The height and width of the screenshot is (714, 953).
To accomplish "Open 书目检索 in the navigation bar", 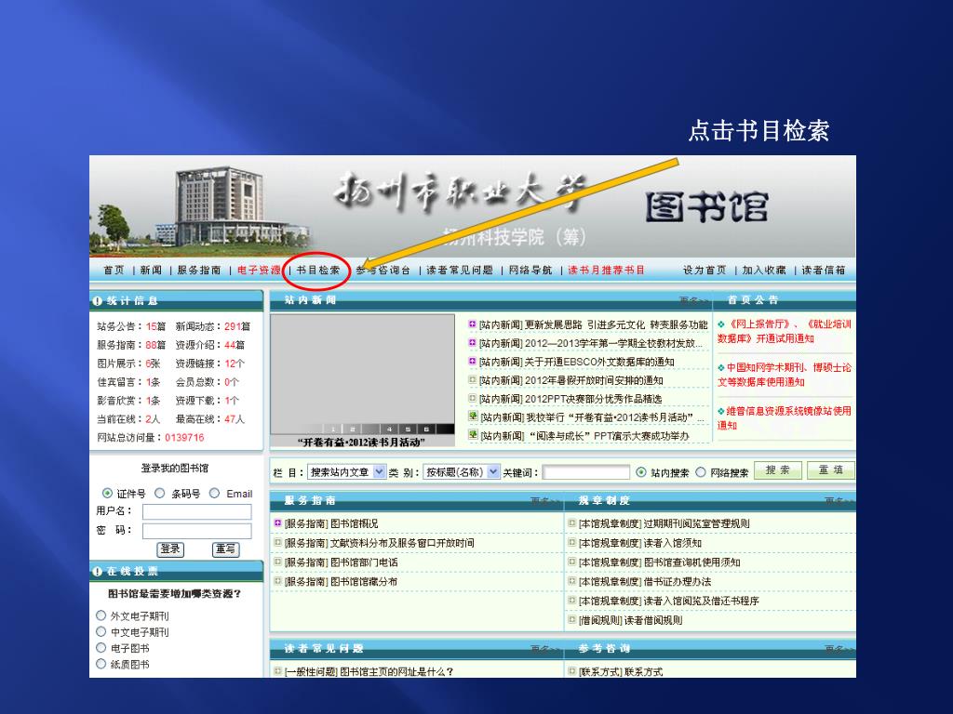I will pos(318,271).
